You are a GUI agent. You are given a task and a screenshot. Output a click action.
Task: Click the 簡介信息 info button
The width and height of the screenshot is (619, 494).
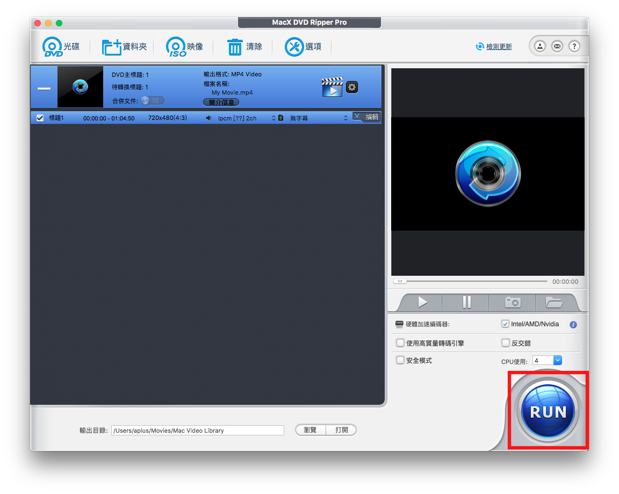tap(221, 102)
